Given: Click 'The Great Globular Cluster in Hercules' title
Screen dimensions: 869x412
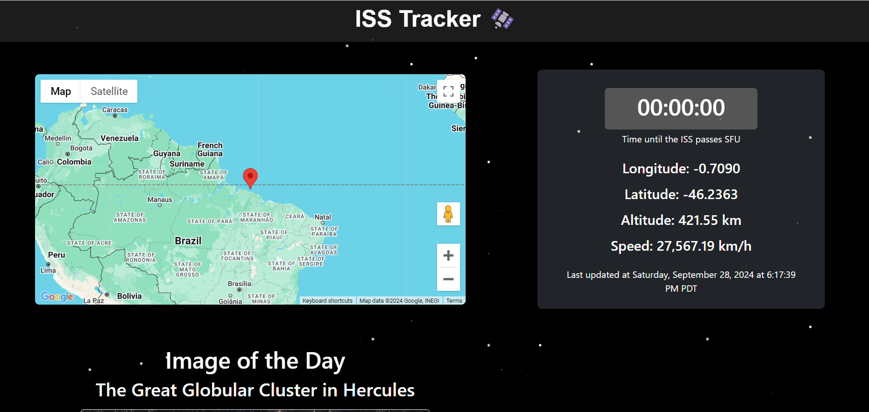Looking at the screenshot, I should point(255,390).
